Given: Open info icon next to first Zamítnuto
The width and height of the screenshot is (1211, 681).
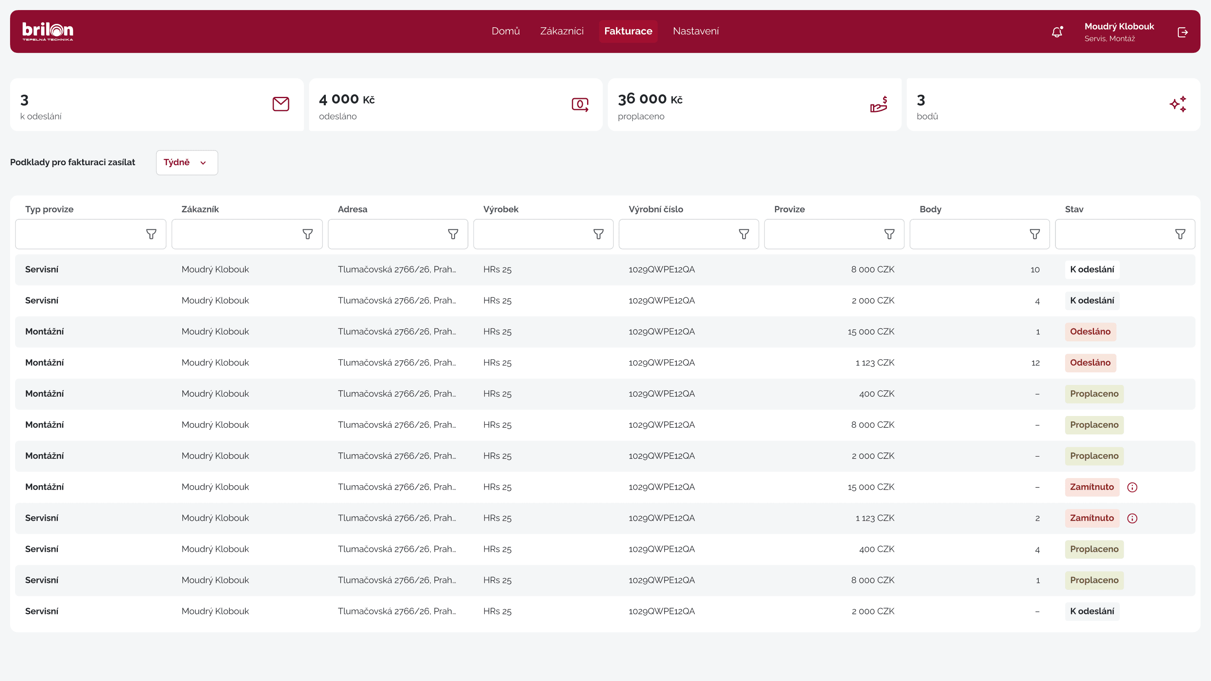Looking at the screenshot, I should [x=1132, y=487].
